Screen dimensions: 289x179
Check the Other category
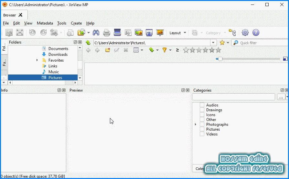coord(202,120)
